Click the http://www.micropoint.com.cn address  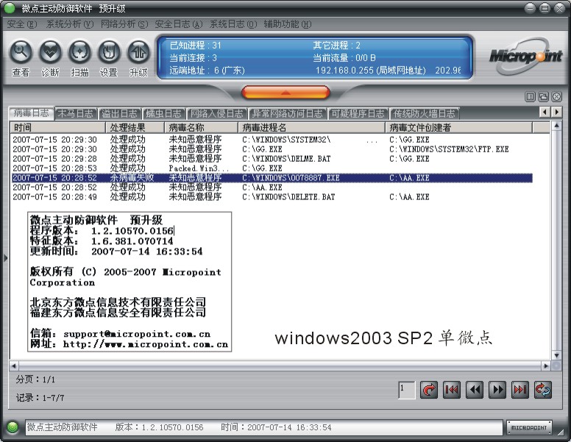coord(145,344)
